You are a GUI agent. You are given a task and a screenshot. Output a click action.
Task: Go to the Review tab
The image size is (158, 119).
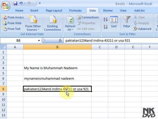coord(108,11)
